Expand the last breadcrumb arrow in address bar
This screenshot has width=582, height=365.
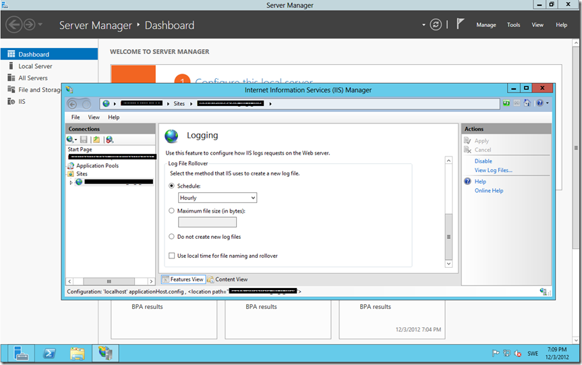(270, 104)
